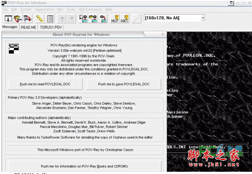Click the grayed-out framed picture toolbar icon
The height and width of the screenshot is (174, 252).
pos(71,18)
